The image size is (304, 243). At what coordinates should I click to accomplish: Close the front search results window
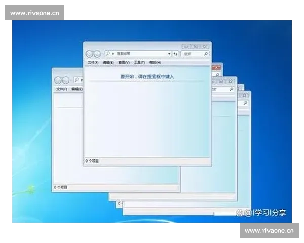point(204,46)
